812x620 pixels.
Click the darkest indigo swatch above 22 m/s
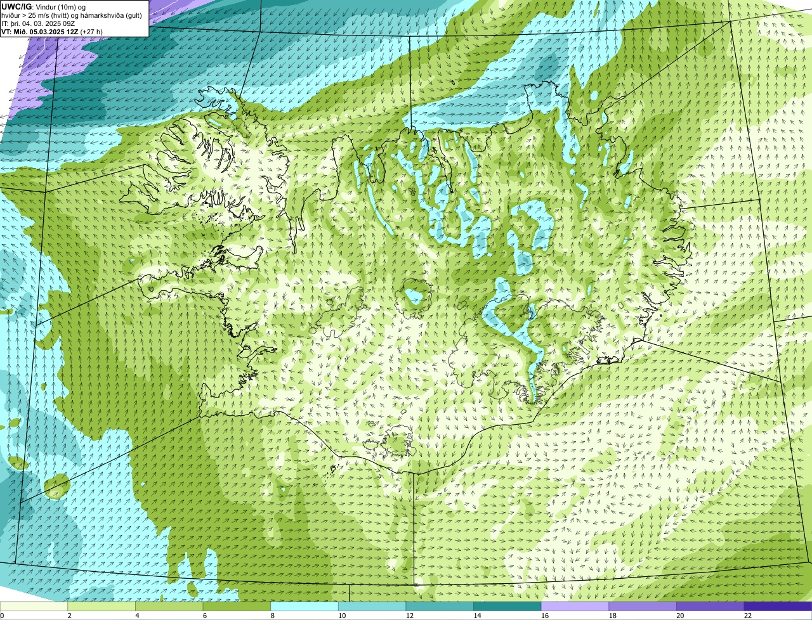tap(778, 606)
